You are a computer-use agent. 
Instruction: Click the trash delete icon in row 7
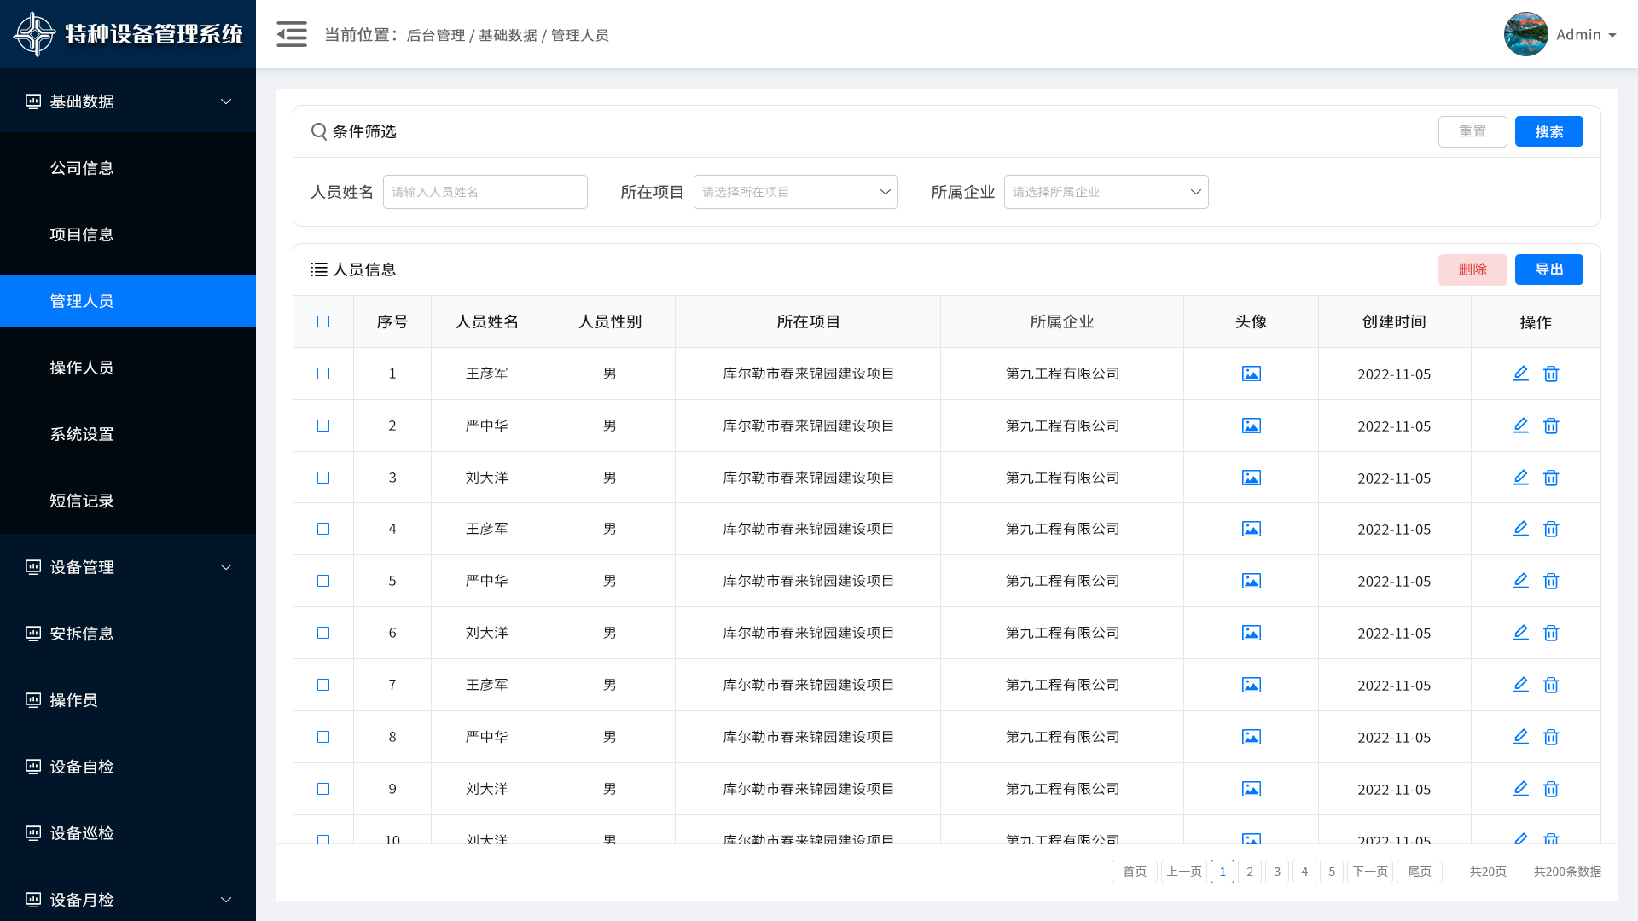[x=1551, y=685]
